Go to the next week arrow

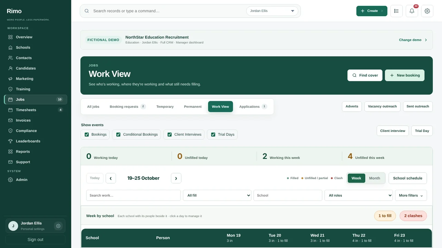tap(176, 178)
